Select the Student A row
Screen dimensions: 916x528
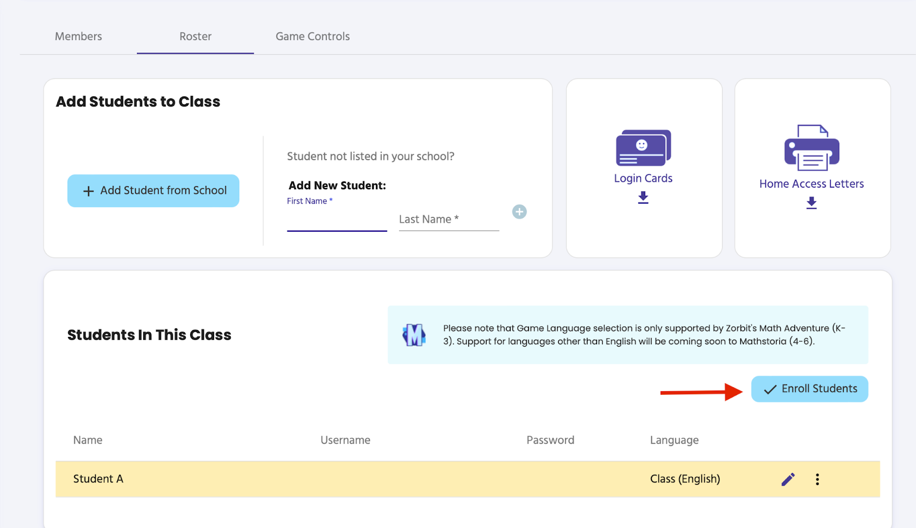tap(343, 479)
